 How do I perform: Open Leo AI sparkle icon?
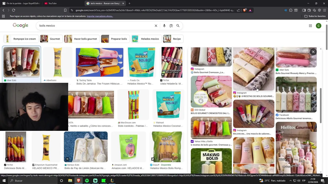(x=314, y=10)
